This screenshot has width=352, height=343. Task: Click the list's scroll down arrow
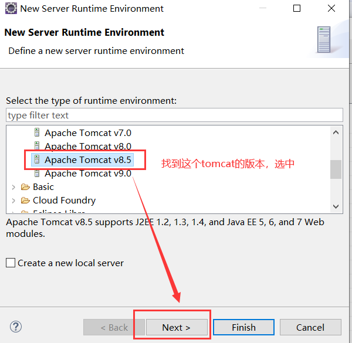click(x=336, y=206)
